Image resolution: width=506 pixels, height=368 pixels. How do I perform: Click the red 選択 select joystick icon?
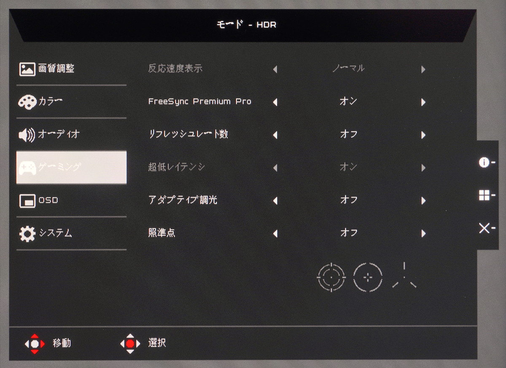[x=130, y=344]
